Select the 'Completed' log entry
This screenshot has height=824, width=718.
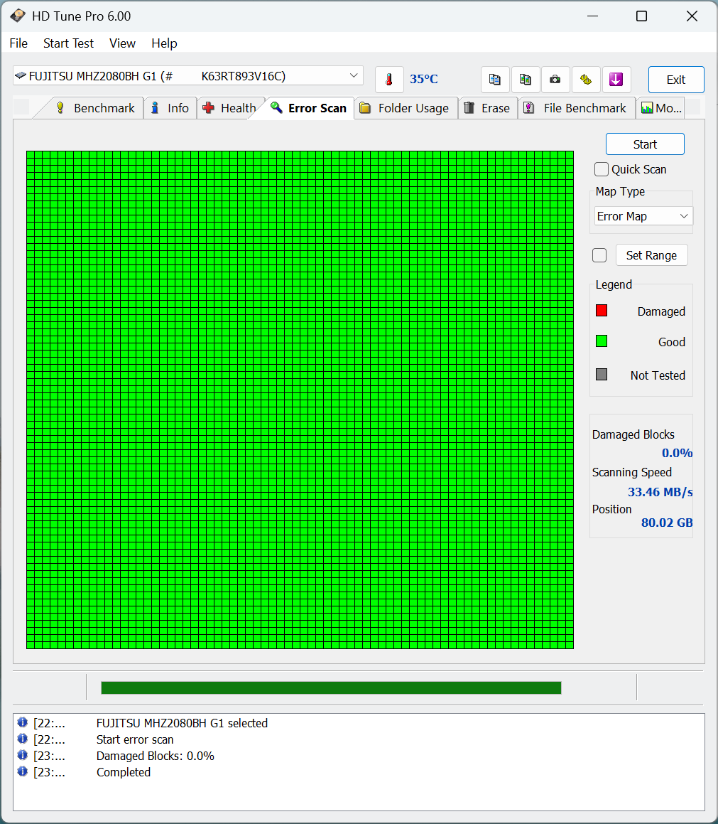pos(124,772)
